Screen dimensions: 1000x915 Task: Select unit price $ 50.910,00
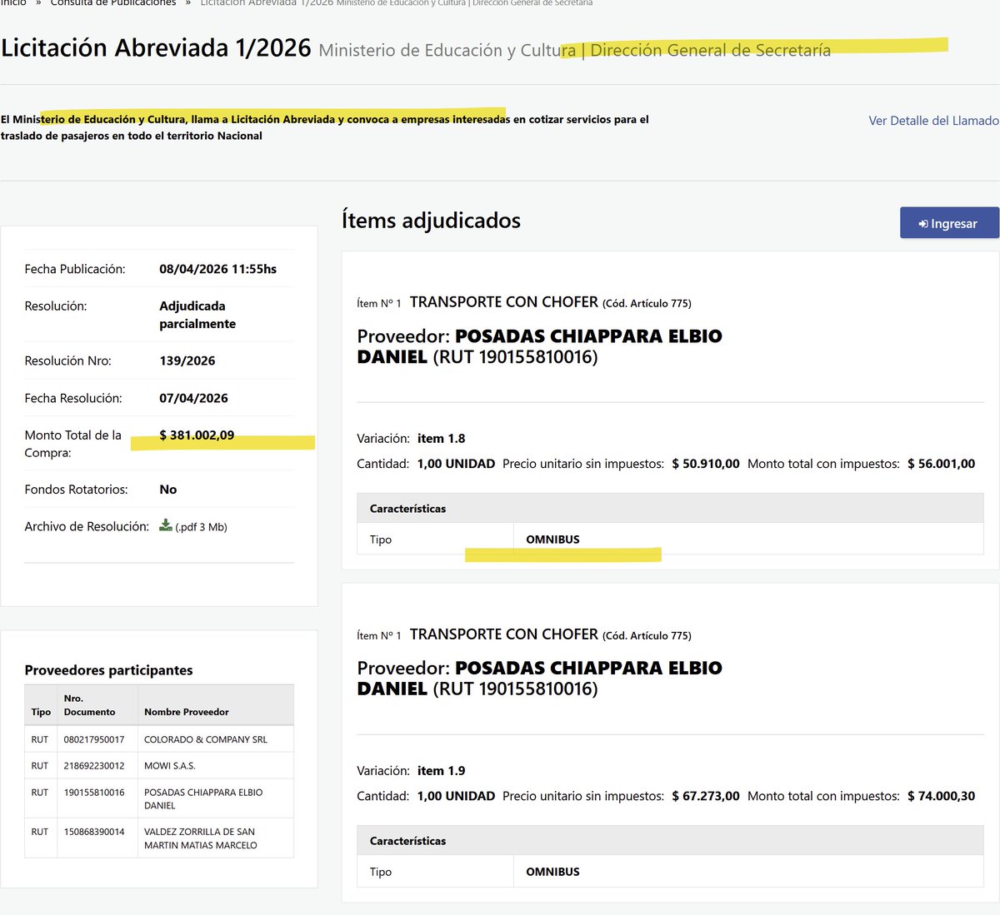[706, 464]
